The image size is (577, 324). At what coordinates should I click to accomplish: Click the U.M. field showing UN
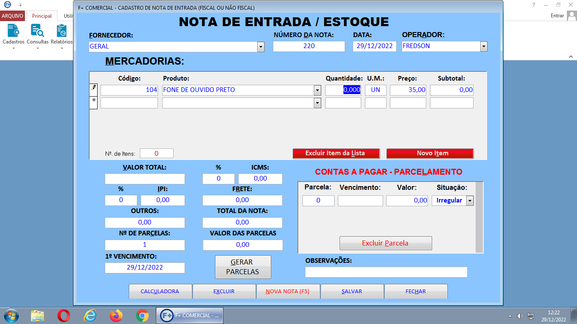pyautogui.click(x=376, y=90)
